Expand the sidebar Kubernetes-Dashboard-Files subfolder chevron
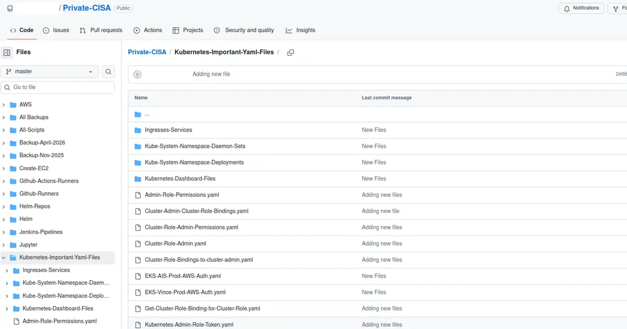Screen dimensions: 627x329 click(7, 309)
